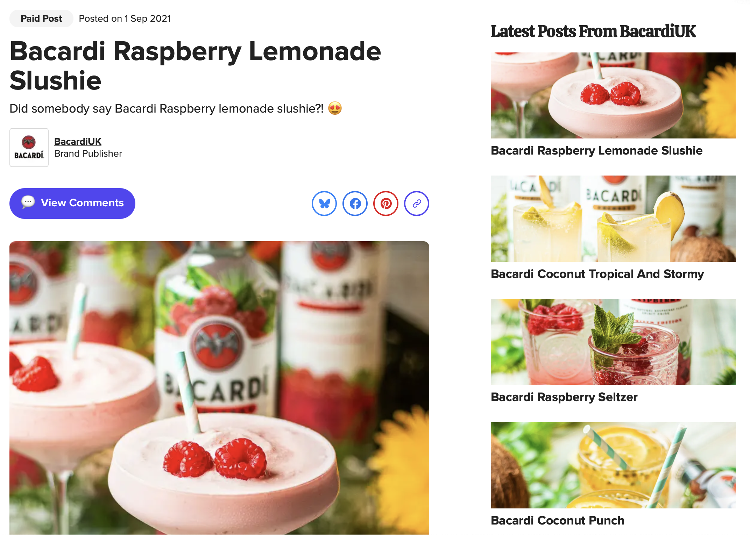The height and width of the screenshot is (535, 750).
Task: Click the Latest Posts From BacardiUK heading
Action: coord(593,31)
